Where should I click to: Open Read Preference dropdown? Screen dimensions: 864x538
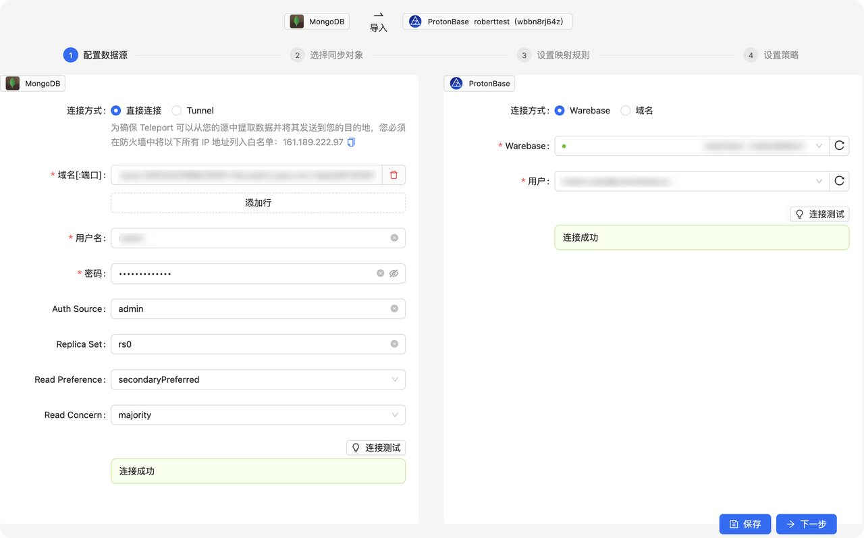(x=258, y=379)
